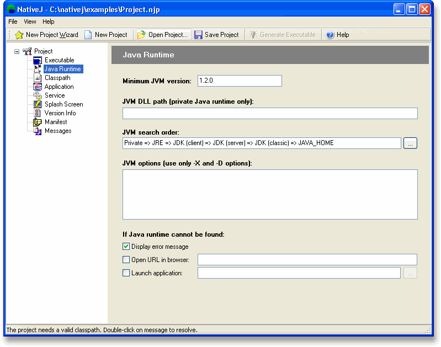The width and height of the screenshot is (441, 347).
Task: Click inside the JVM options text area
Action: coord(270,194)
